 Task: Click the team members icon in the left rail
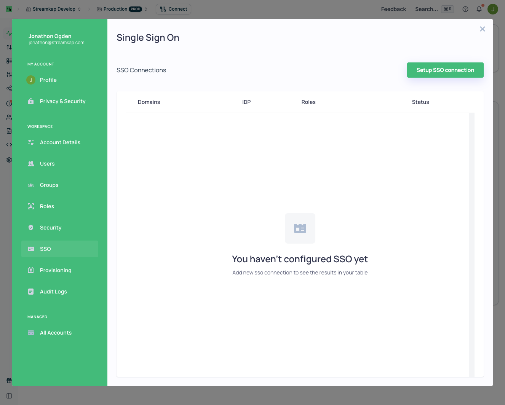pyautogui.click(x=9, y=117)
